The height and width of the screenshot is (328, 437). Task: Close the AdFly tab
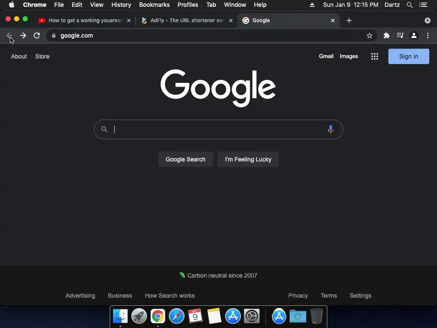[231, 20]
